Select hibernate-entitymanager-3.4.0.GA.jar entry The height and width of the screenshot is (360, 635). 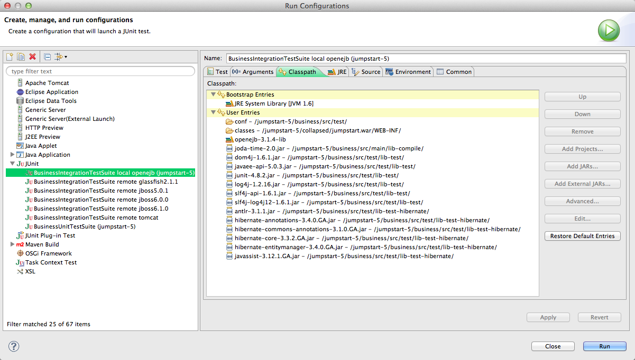[361, 247]
